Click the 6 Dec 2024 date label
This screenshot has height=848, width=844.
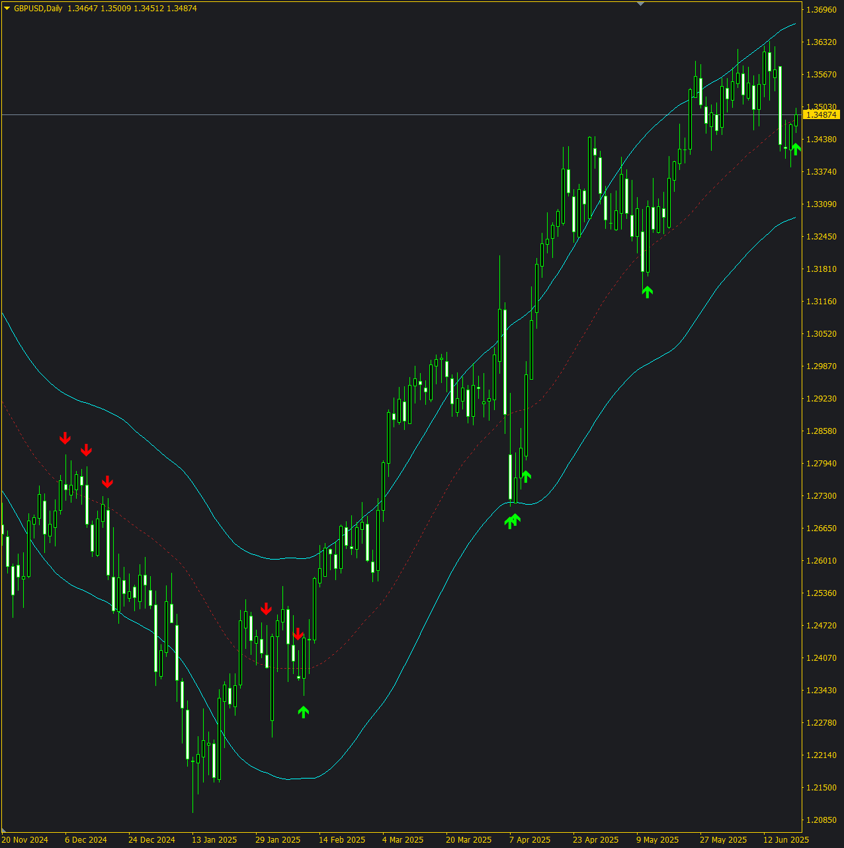[86, 840]
